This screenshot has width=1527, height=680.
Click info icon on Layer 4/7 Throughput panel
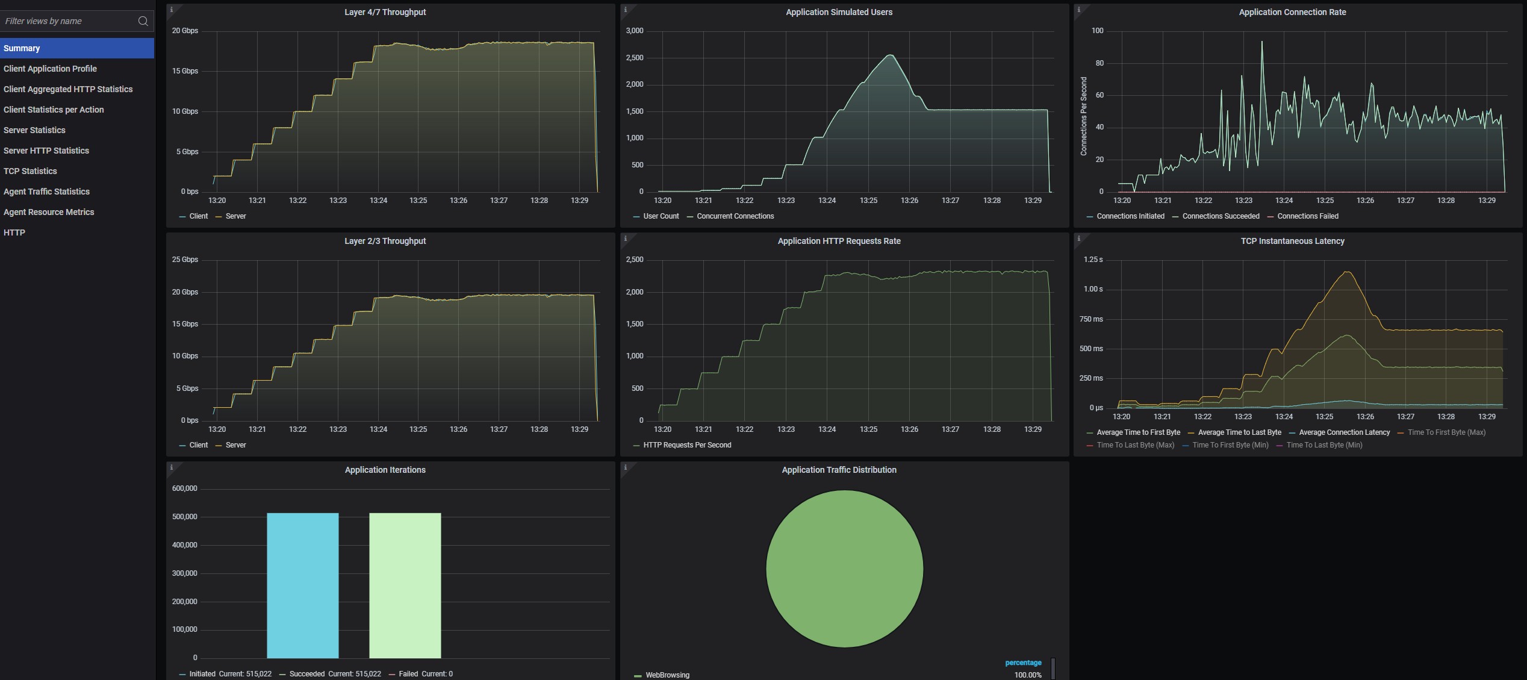172,10
